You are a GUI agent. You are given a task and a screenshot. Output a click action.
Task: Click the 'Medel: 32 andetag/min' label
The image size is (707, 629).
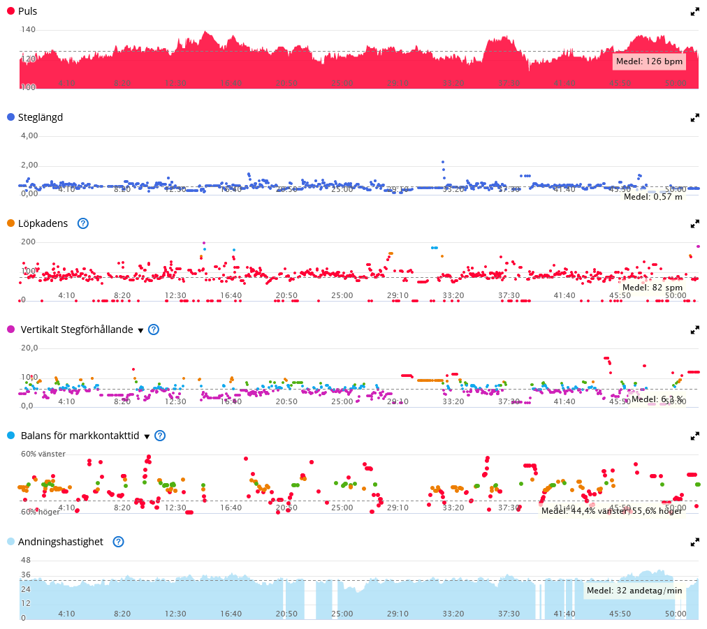(634, 591)
